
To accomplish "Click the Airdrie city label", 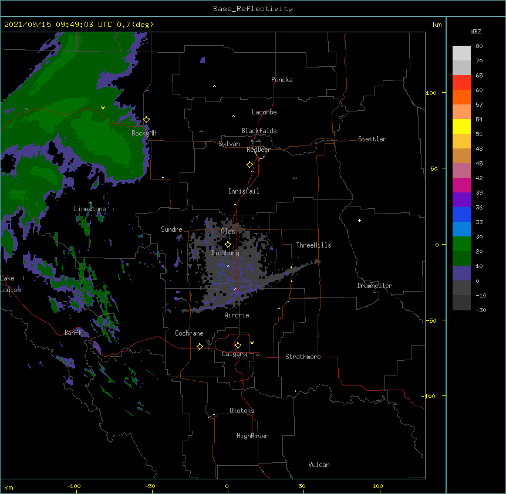I will [237, 315].
